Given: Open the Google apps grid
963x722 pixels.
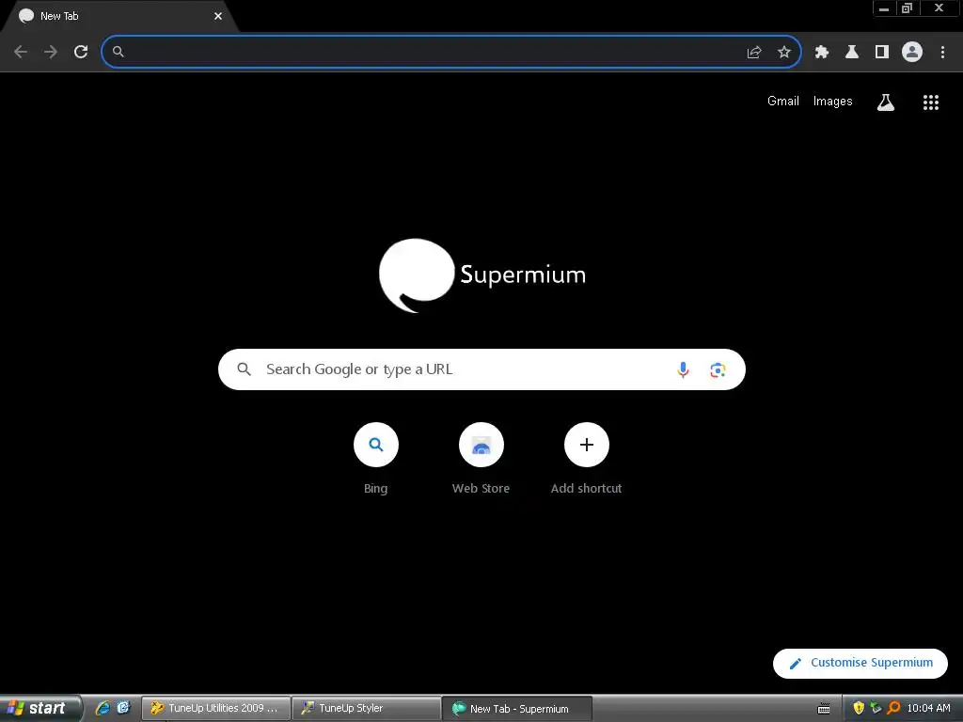Looking at the screenshot, I should [931, 102].
